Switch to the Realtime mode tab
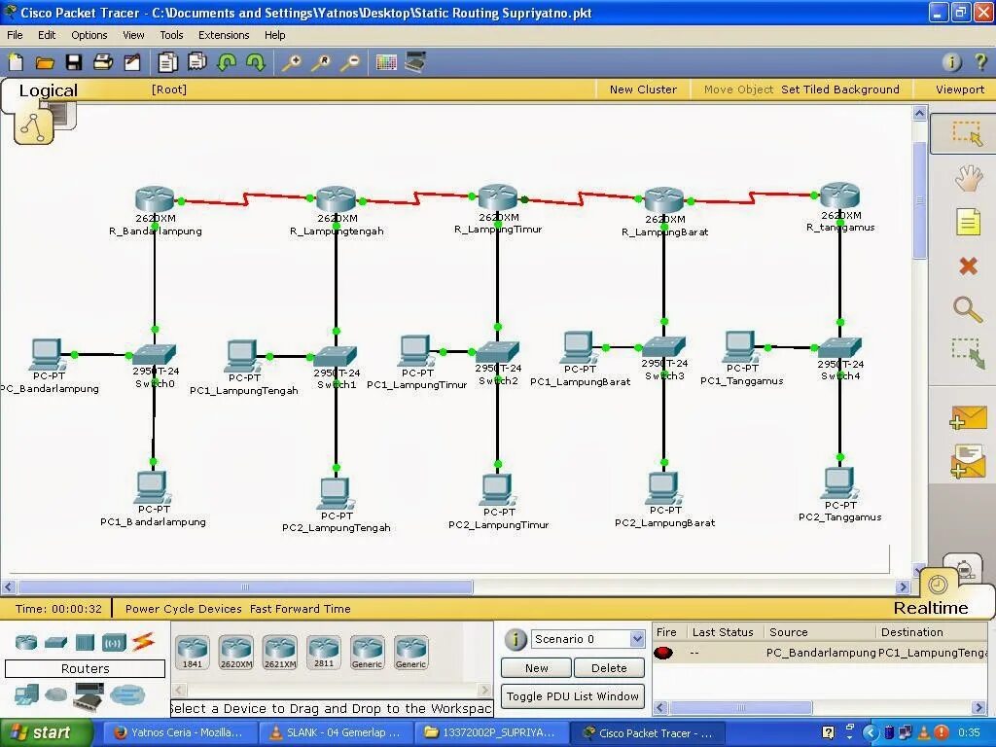 pos(931,608)
